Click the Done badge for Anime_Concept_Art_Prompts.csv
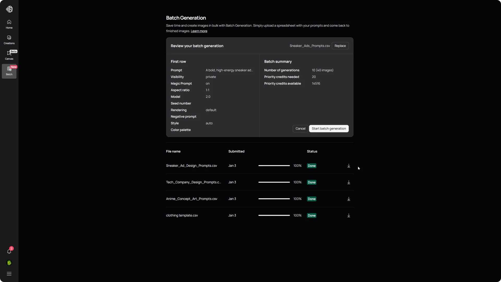This screenshot has width=501, height=282. pyautogui.click(x=312, y=199)
